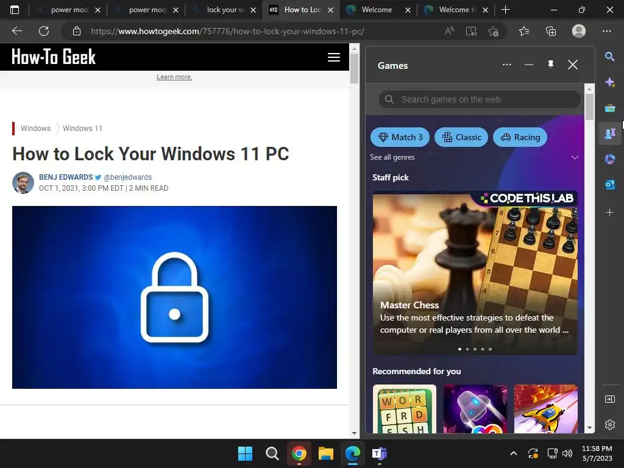This screenshot has height=468, width=624.
Task: Filter games by Racing genre
Action: [520, 137]
